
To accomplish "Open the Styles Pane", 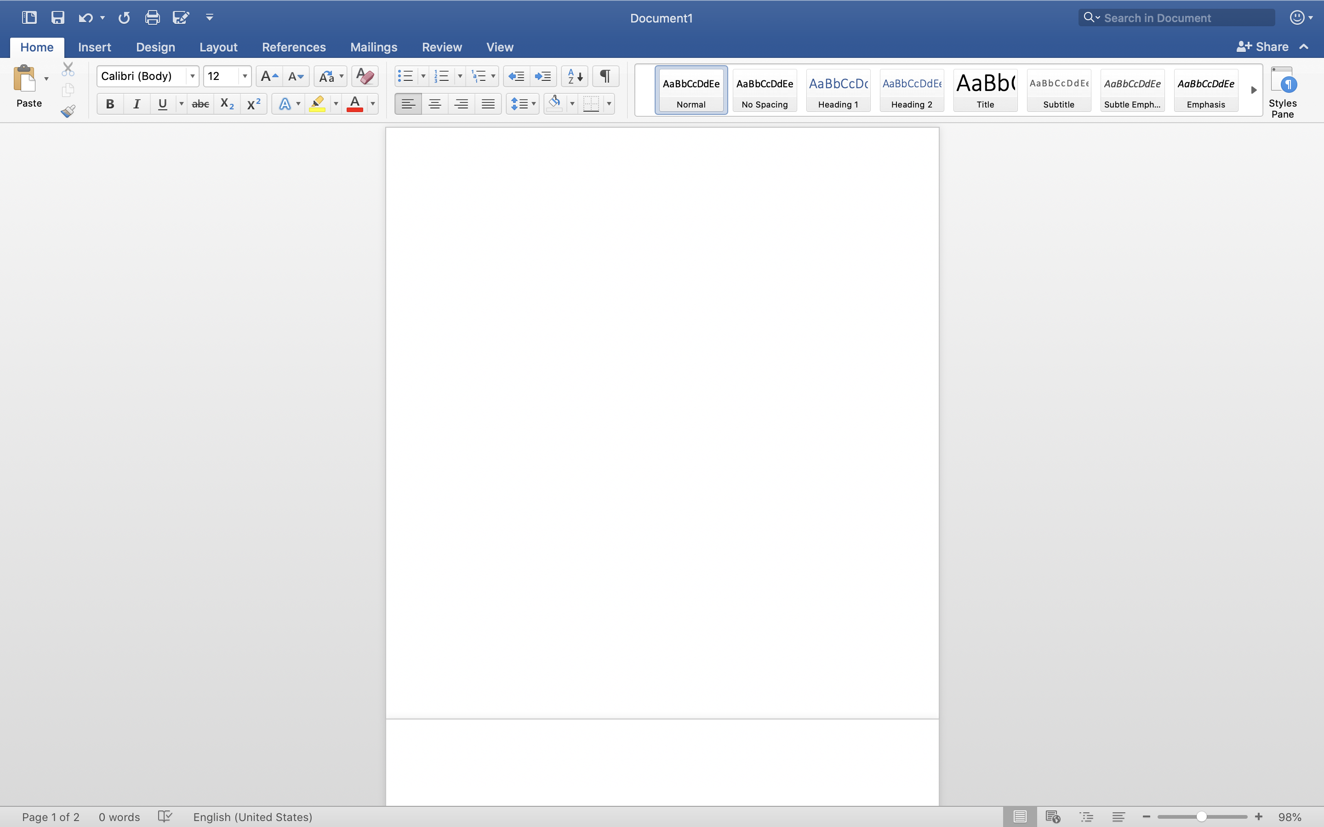I will (1283, 91).
